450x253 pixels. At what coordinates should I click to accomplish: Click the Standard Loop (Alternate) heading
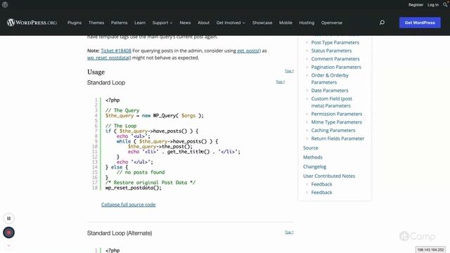point(120,233)
